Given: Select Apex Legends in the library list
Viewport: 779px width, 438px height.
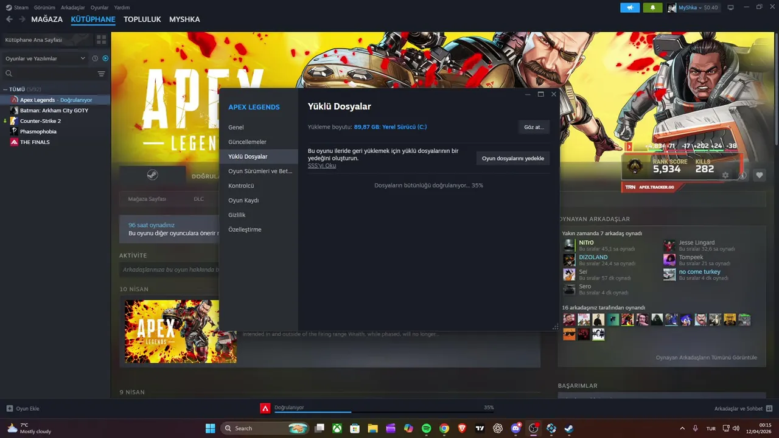Looking at the screenshot, I should tap(55, 100).
